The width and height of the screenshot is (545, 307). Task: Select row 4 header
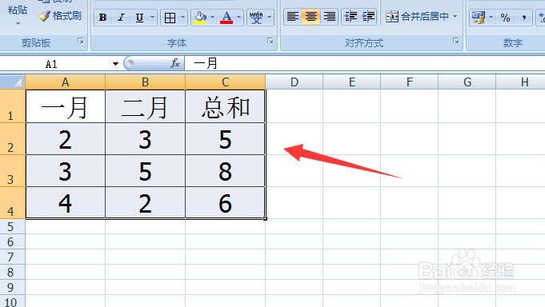[x=13, y=203]
